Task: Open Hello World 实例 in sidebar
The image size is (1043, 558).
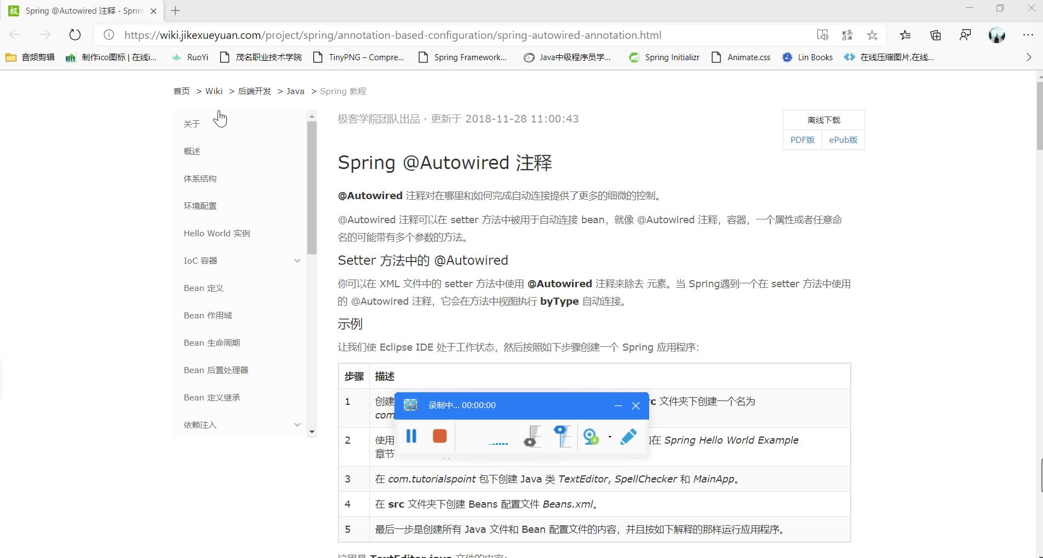Action: (x=217, y=234)
